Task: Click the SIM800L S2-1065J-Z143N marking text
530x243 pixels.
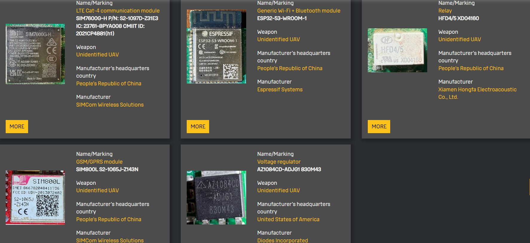Action: pyautogui.click(x=107, y=169)
